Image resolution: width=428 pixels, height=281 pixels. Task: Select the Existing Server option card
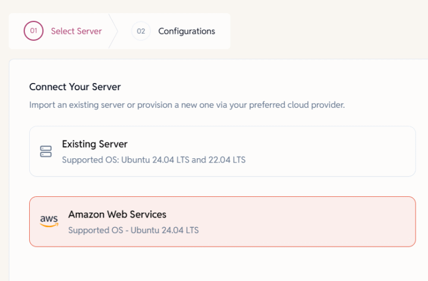tap(222, 151)
